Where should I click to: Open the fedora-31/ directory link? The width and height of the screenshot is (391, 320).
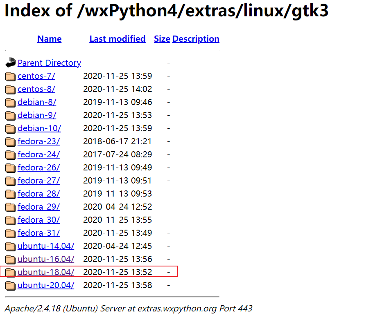pyautogui.click(x=38, y=233)
